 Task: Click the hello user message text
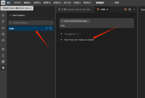63,26
